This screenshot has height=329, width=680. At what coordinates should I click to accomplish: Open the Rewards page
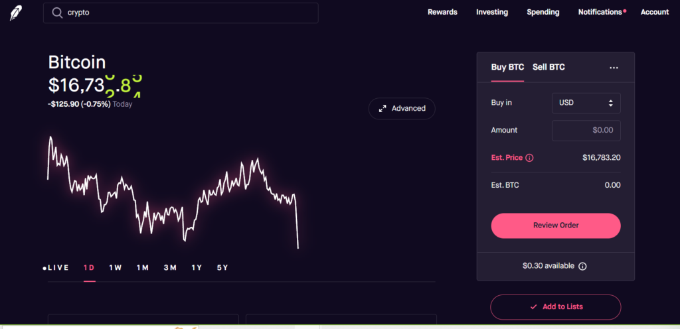pyautogui.click(x=442, y=12)
